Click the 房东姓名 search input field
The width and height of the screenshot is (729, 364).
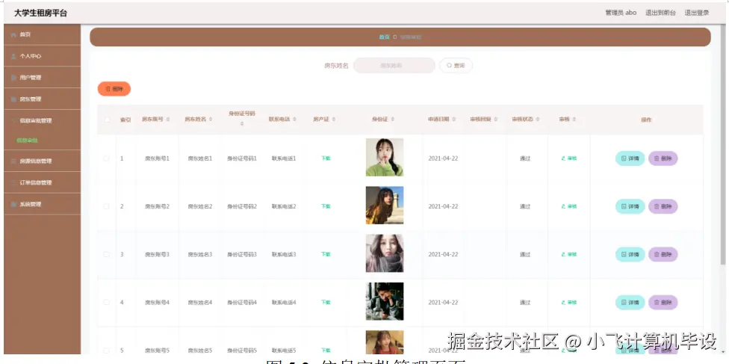coord(394,66)
